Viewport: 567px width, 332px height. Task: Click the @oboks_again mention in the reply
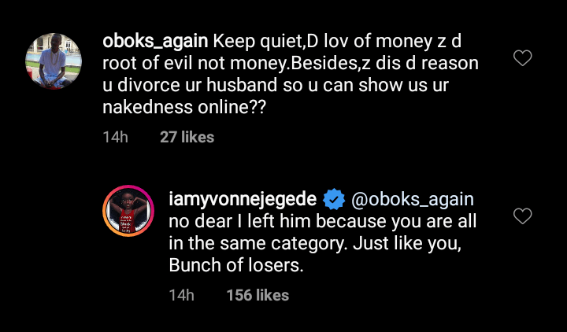pyautogui.click(x=409, y=197)
